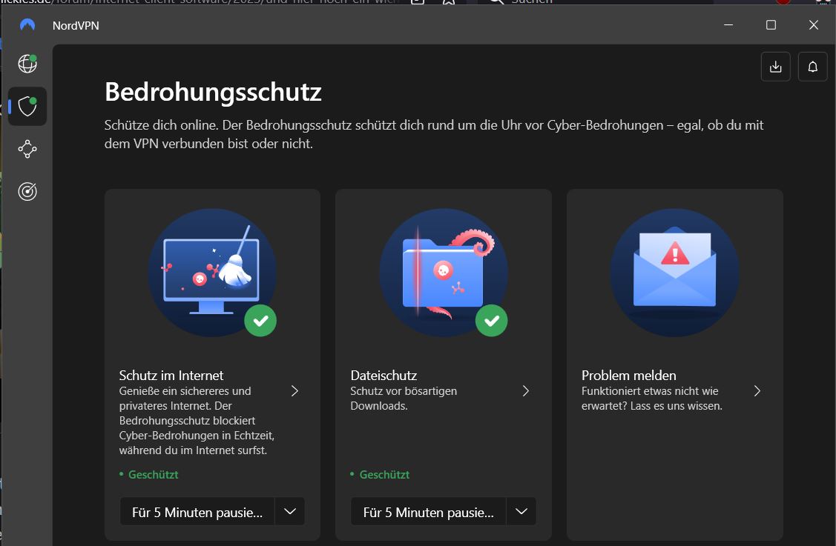
Task: Click the Dateischutz folder illustration
Action: [x=444, y=273]
